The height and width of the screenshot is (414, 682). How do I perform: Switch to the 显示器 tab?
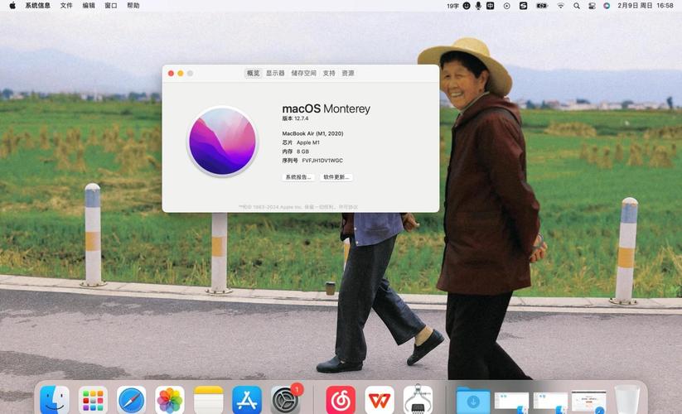coord(275,73)
